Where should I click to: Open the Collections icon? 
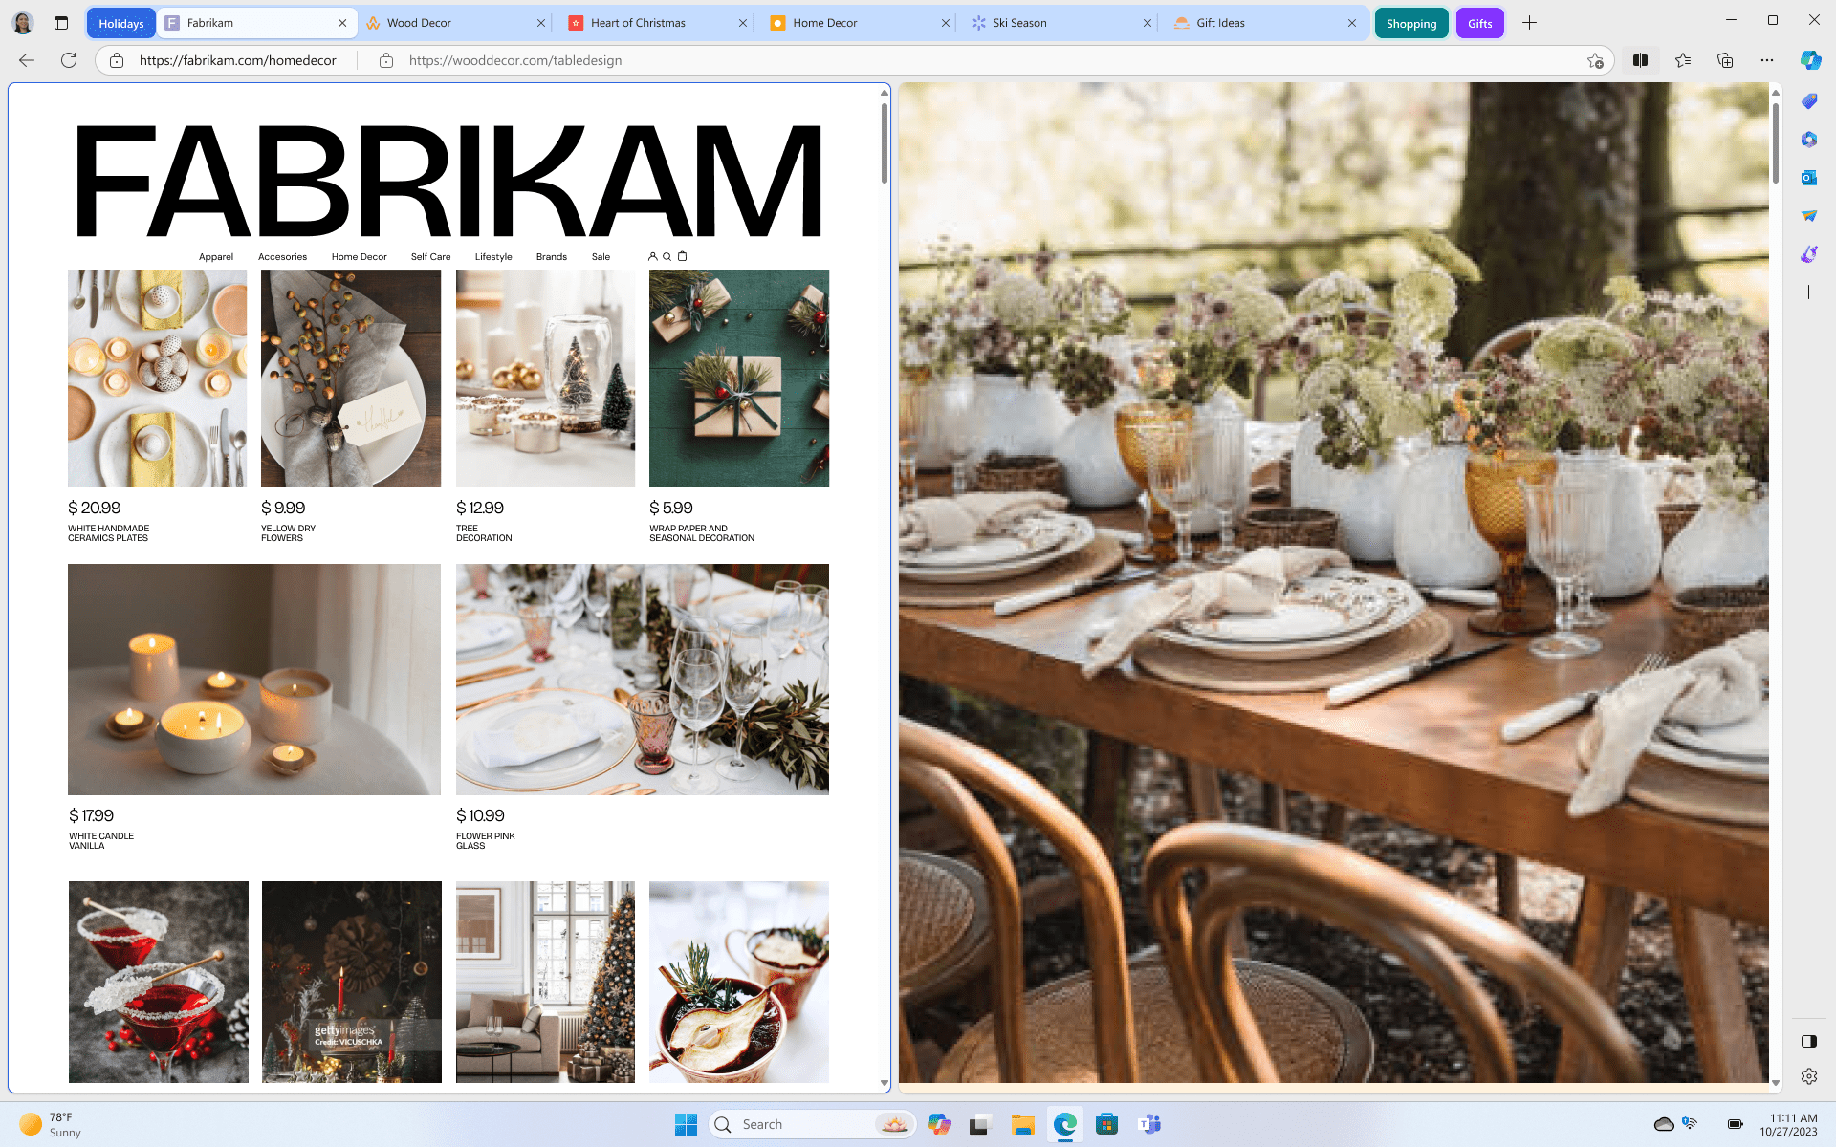tap(1725, 60)
